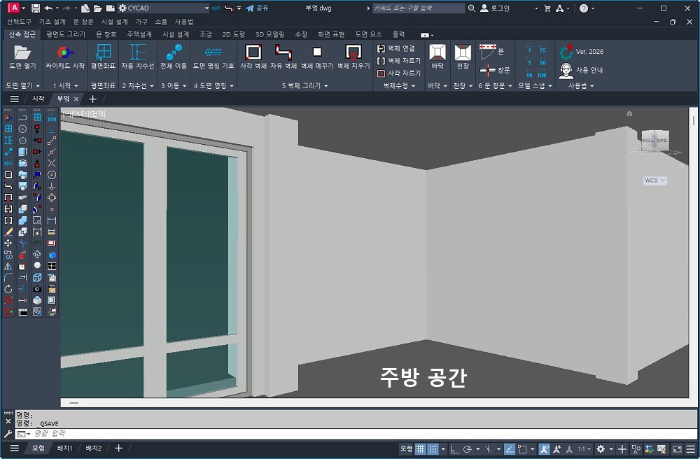Click the 벽체 지우기 icon
The height and width of the screenshot is (459, 700).
coord(353,52)
